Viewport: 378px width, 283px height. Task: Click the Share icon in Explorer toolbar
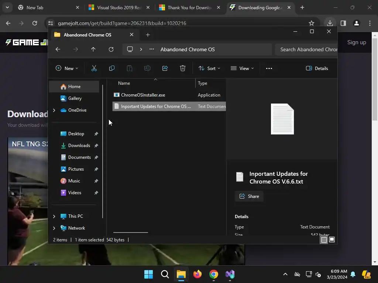[165, 68]
